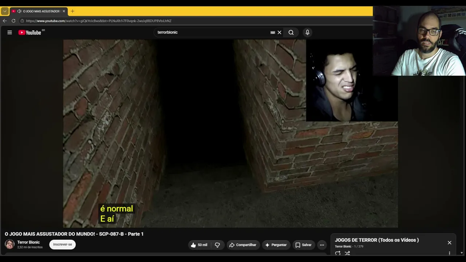
Task: Click the '2,52 mi de inscritos' text
Action: [30, 247]
